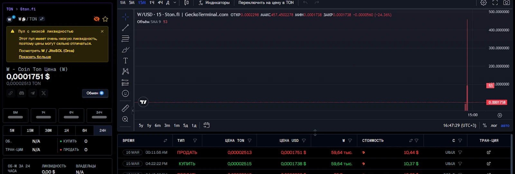Open the Fibonacci retracement tools
Image resolution: width=515 pixels, height=174 pixels.
pyautogui.click(x=125, y=39)
